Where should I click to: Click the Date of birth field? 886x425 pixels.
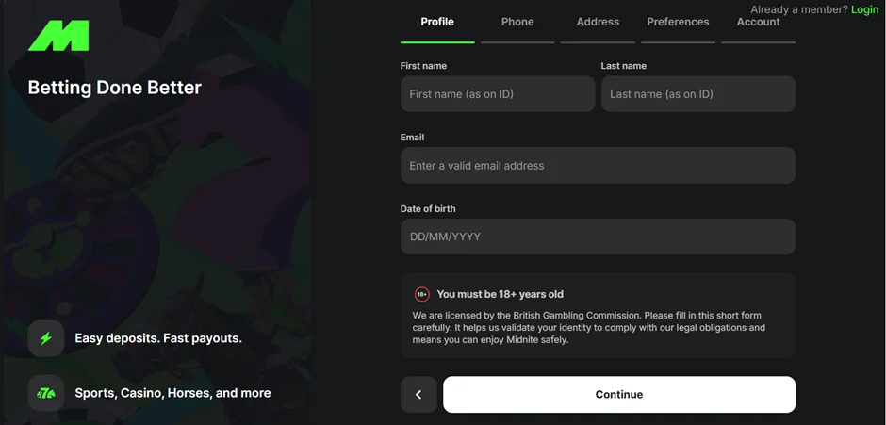(x=598, y=237)
